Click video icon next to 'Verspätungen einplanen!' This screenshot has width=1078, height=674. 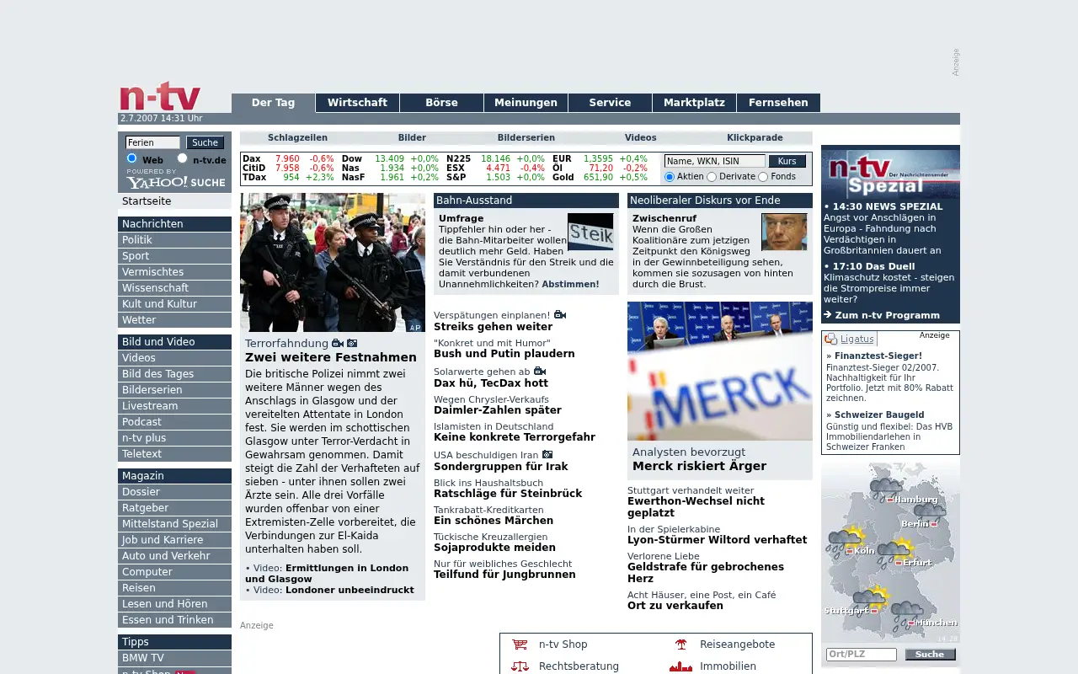click(560, 315)
